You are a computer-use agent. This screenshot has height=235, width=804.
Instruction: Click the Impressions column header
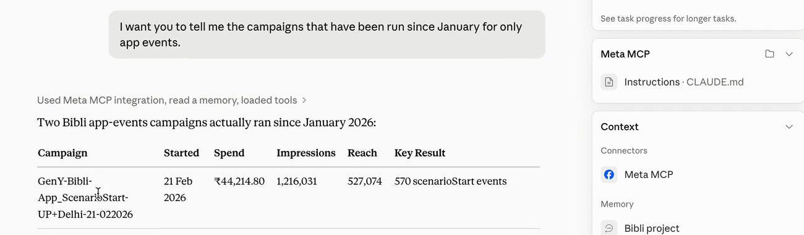coord(306,153)
